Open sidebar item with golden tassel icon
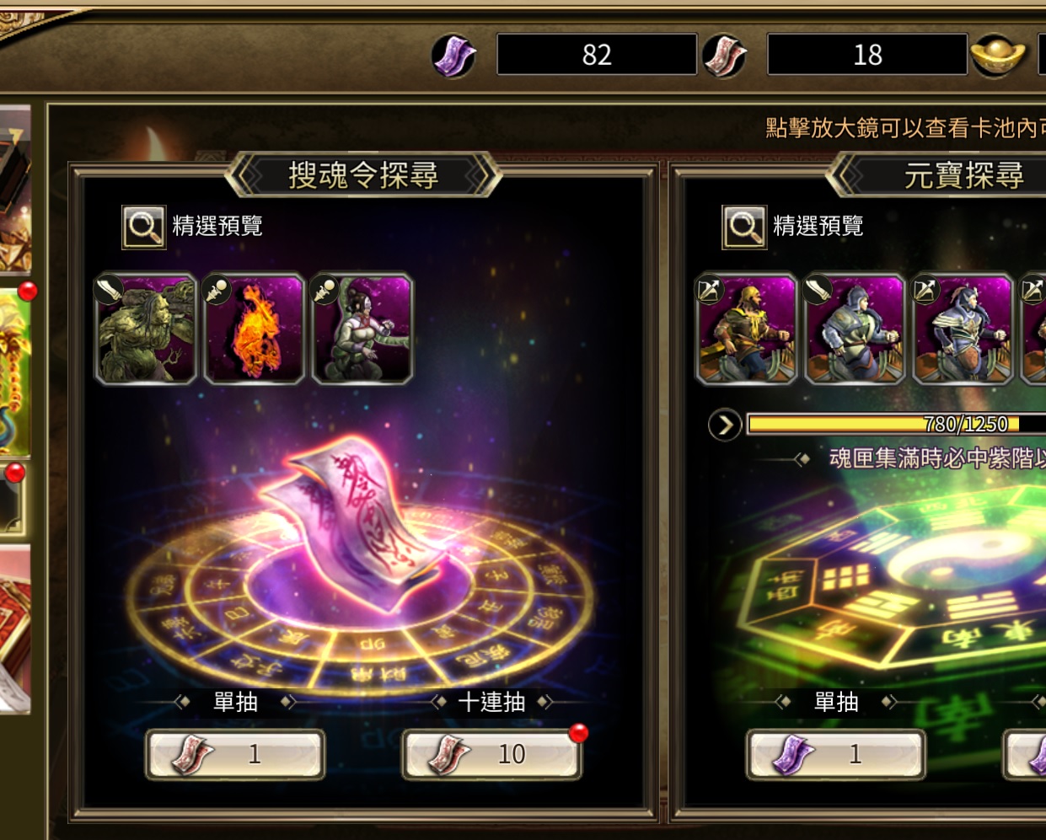 coord(14,371)
